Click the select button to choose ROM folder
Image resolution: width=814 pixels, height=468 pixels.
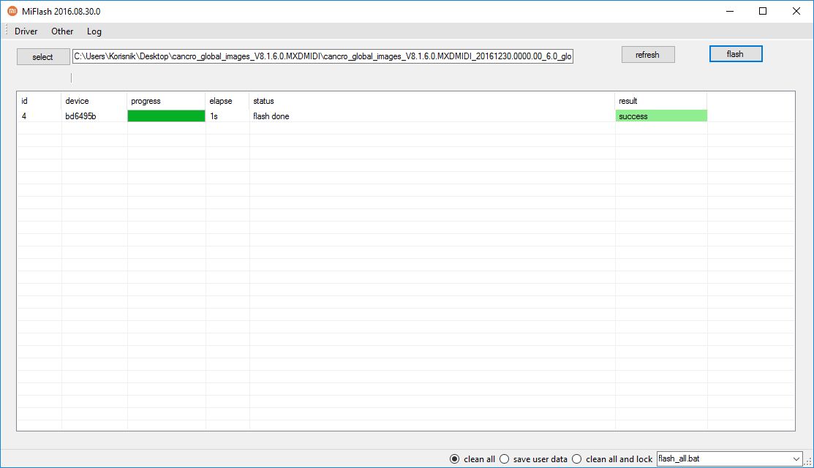43,56
